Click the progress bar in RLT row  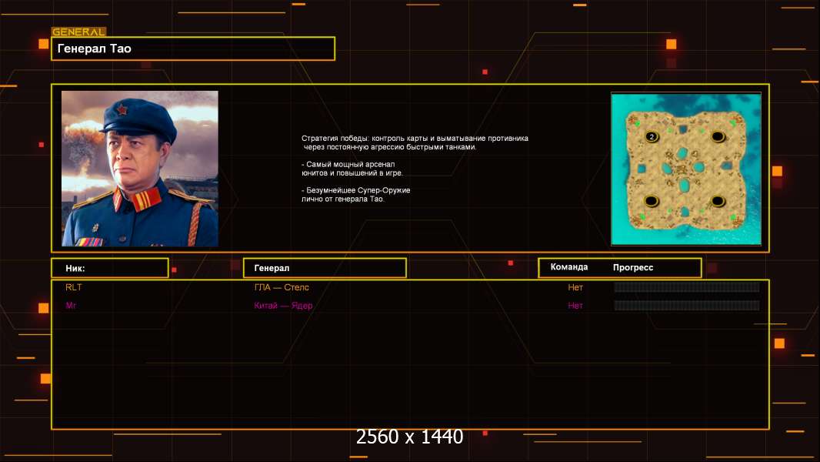[687, 286]
